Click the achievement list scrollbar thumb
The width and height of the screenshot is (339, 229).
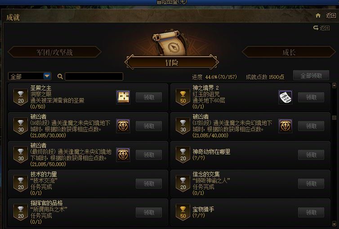point(334,117)
